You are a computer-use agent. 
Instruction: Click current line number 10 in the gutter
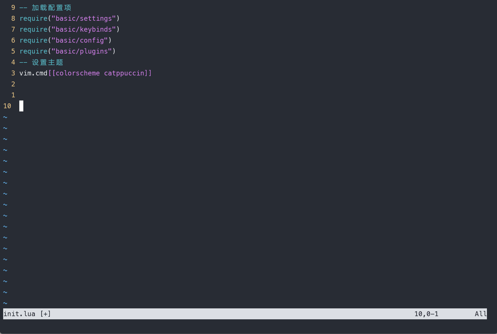[7, 106]
